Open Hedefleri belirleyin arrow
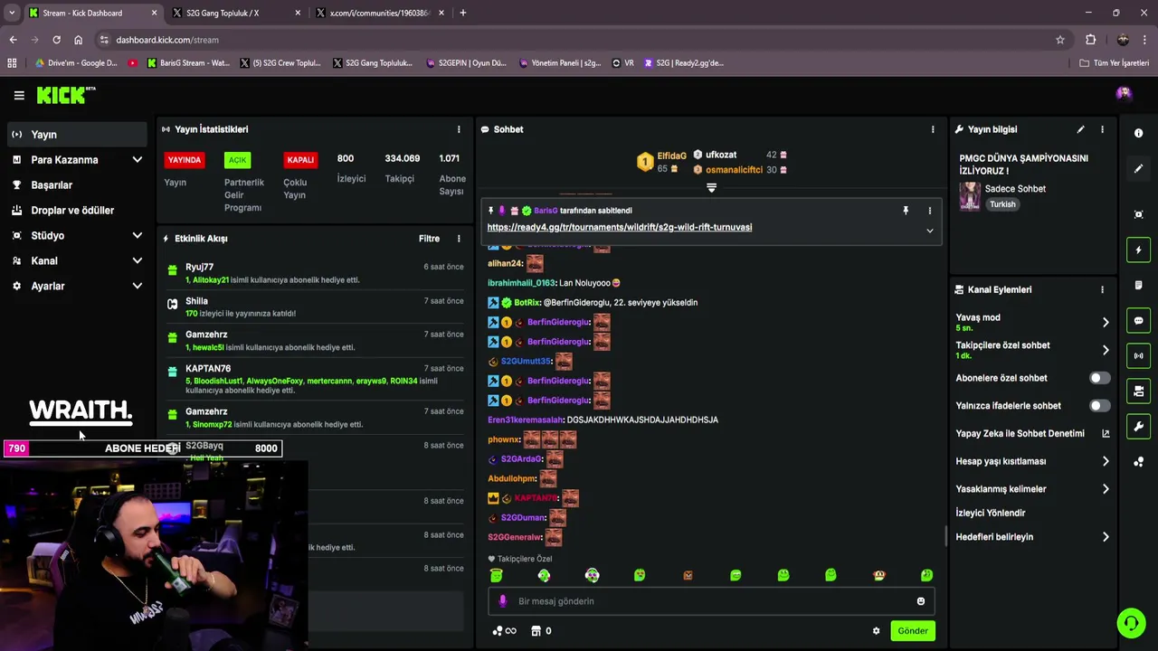Screen dimensions: 1158x651 (x=1106, y=537)
